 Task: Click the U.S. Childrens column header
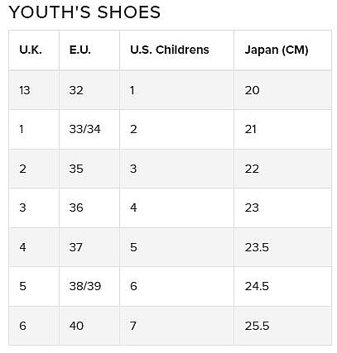177,50
